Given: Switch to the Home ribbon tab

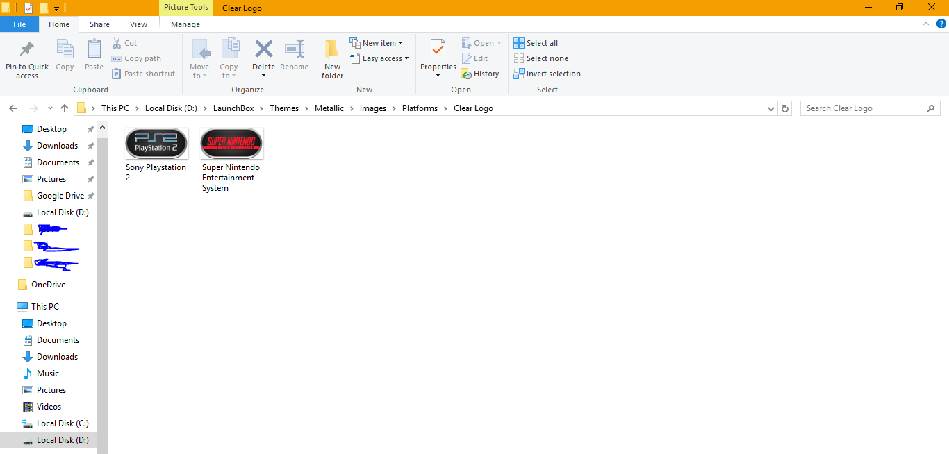Looking at the screenshot, I should (59, 24).
